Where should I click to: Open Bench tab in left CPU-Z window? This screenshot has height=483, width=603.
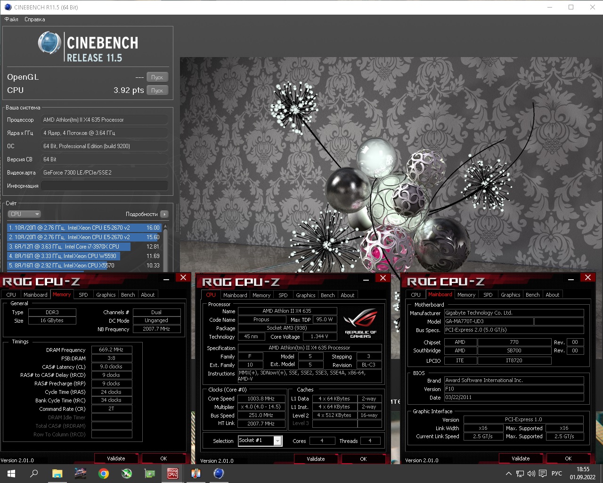tap(128, 295)
